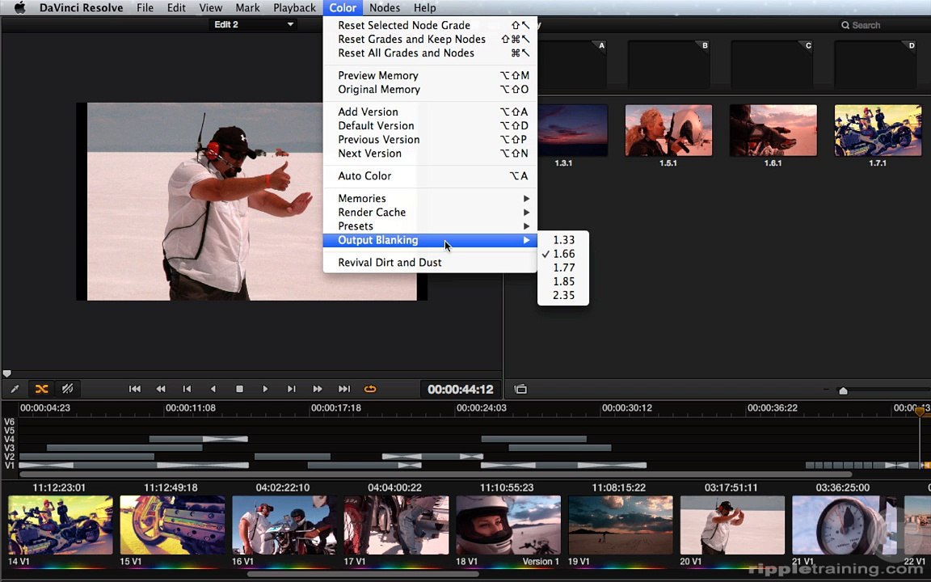This screenshot has height=582, width=931.
Task: Click the viewer scrub bar handle
Action: tap(6, 373)
